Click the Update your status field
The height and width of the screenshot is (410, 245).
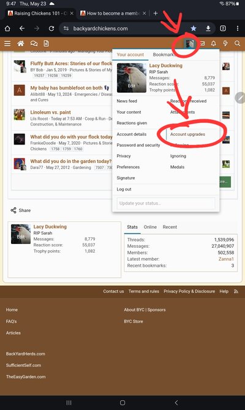(166, 203)
